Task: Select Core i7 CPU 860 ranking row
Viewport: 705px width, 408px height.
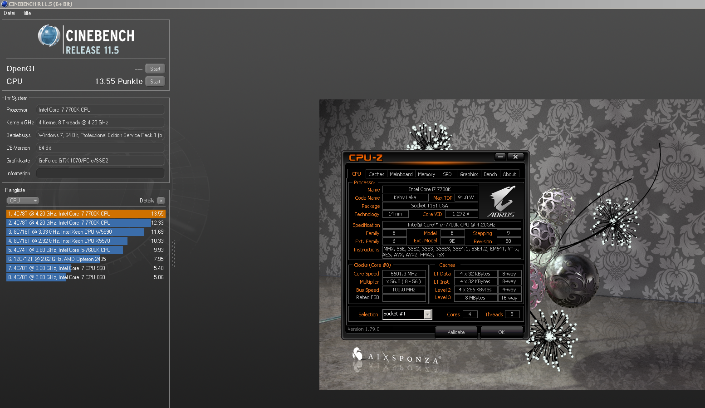Action: point(86,277)
